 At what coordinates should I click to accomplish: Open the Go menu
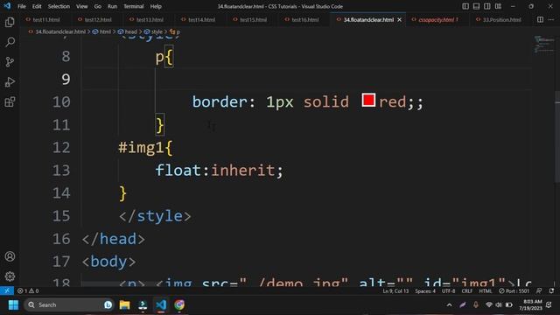pos(97,6)
